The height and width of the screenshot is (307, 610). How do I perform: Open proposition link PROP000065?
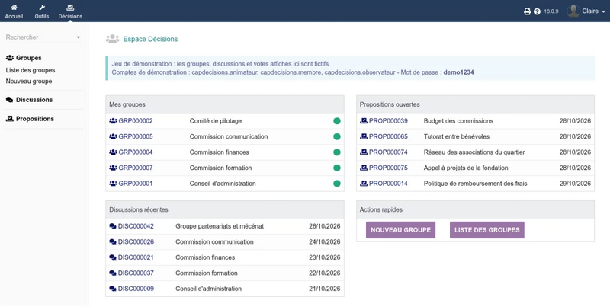pos(388,136)
